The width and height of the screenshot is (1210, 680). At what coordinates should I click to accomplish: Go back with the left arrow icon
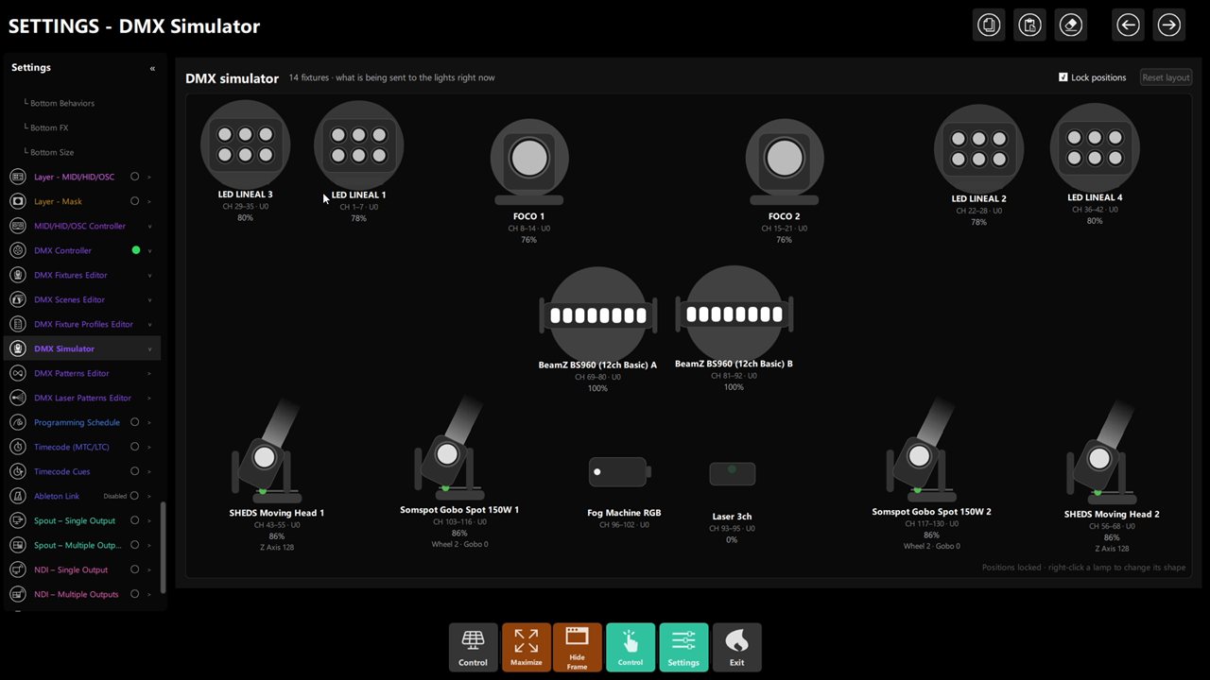[1128, 25]
